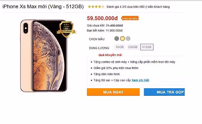This screenshot has height=124, width=202.
Task: Choose the 64GB storage option
Action: click(120, 47)
